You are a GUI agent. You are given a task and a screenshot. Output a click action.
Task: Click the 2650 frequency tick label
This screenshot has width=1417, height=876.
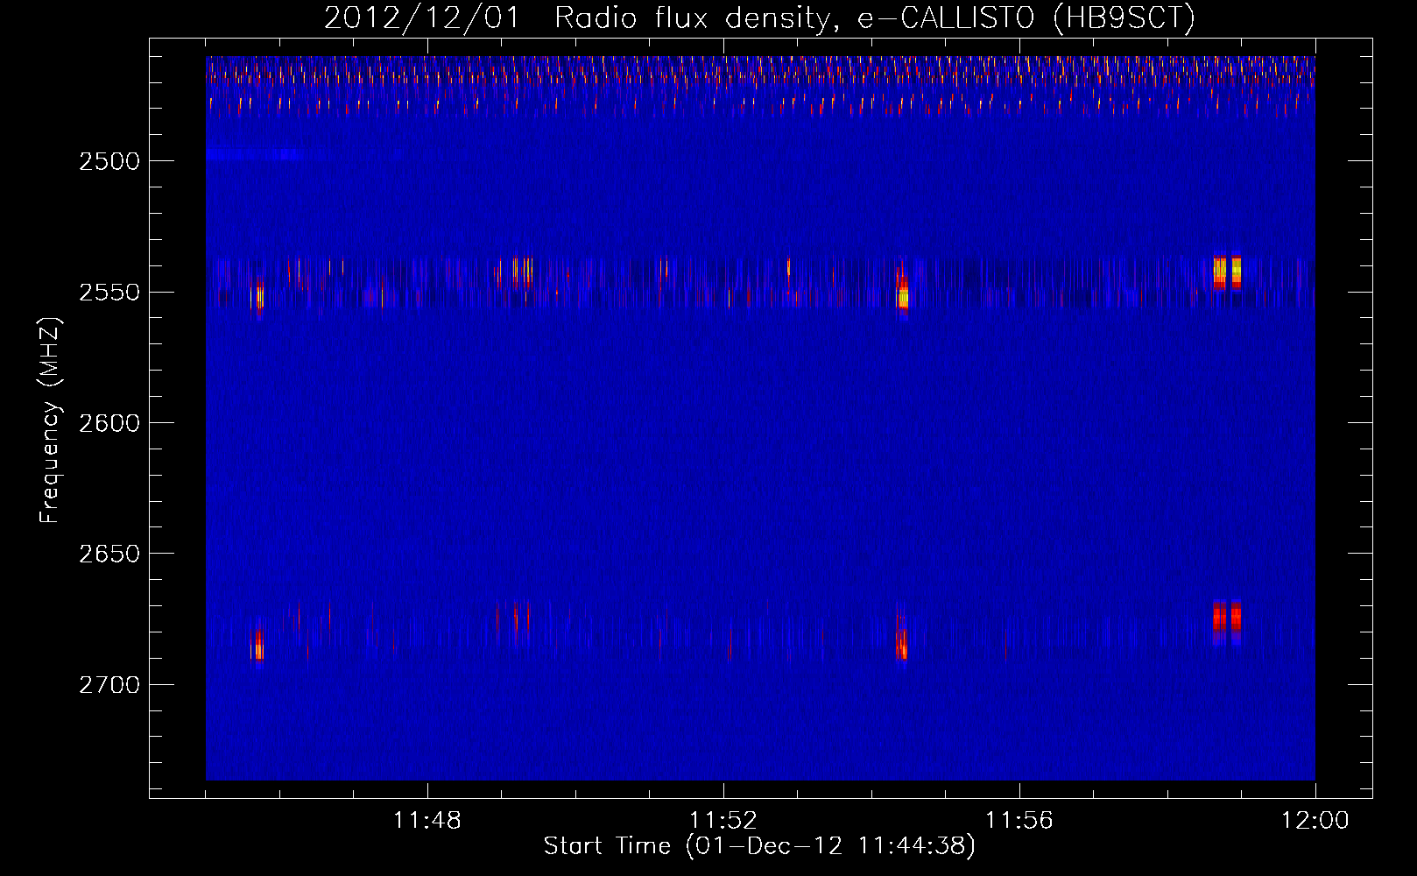point(109,554)
